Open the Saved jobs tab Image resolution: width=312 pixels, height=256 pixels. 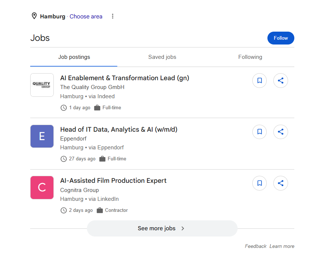(162, 57)
